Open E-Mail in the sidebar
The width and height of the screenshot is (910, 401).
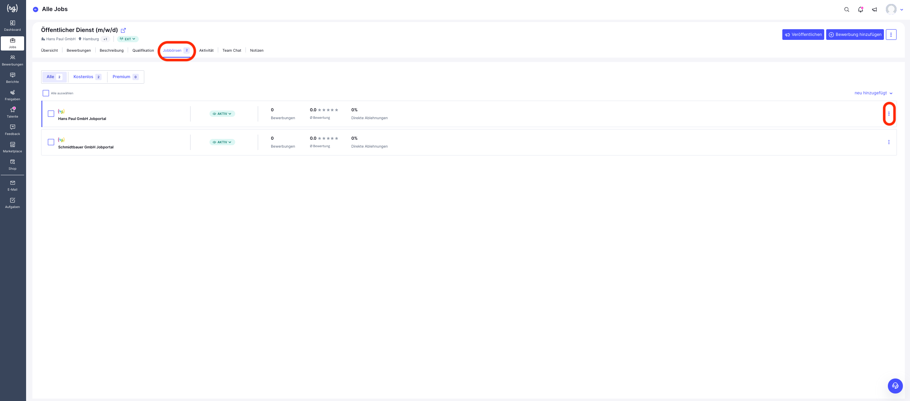[13, 186]
